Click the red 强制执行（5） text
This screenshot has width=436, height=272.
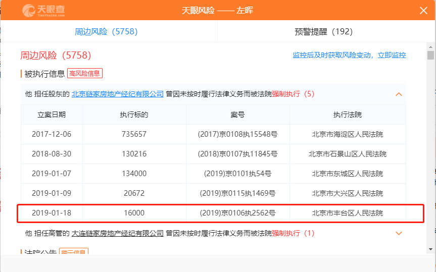(x=293, y=94)
